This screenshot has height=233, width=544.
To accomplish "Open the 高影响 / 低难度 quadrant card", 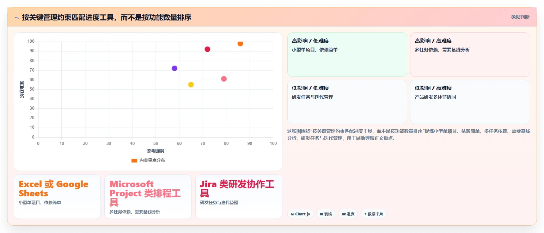I will 347,55.
